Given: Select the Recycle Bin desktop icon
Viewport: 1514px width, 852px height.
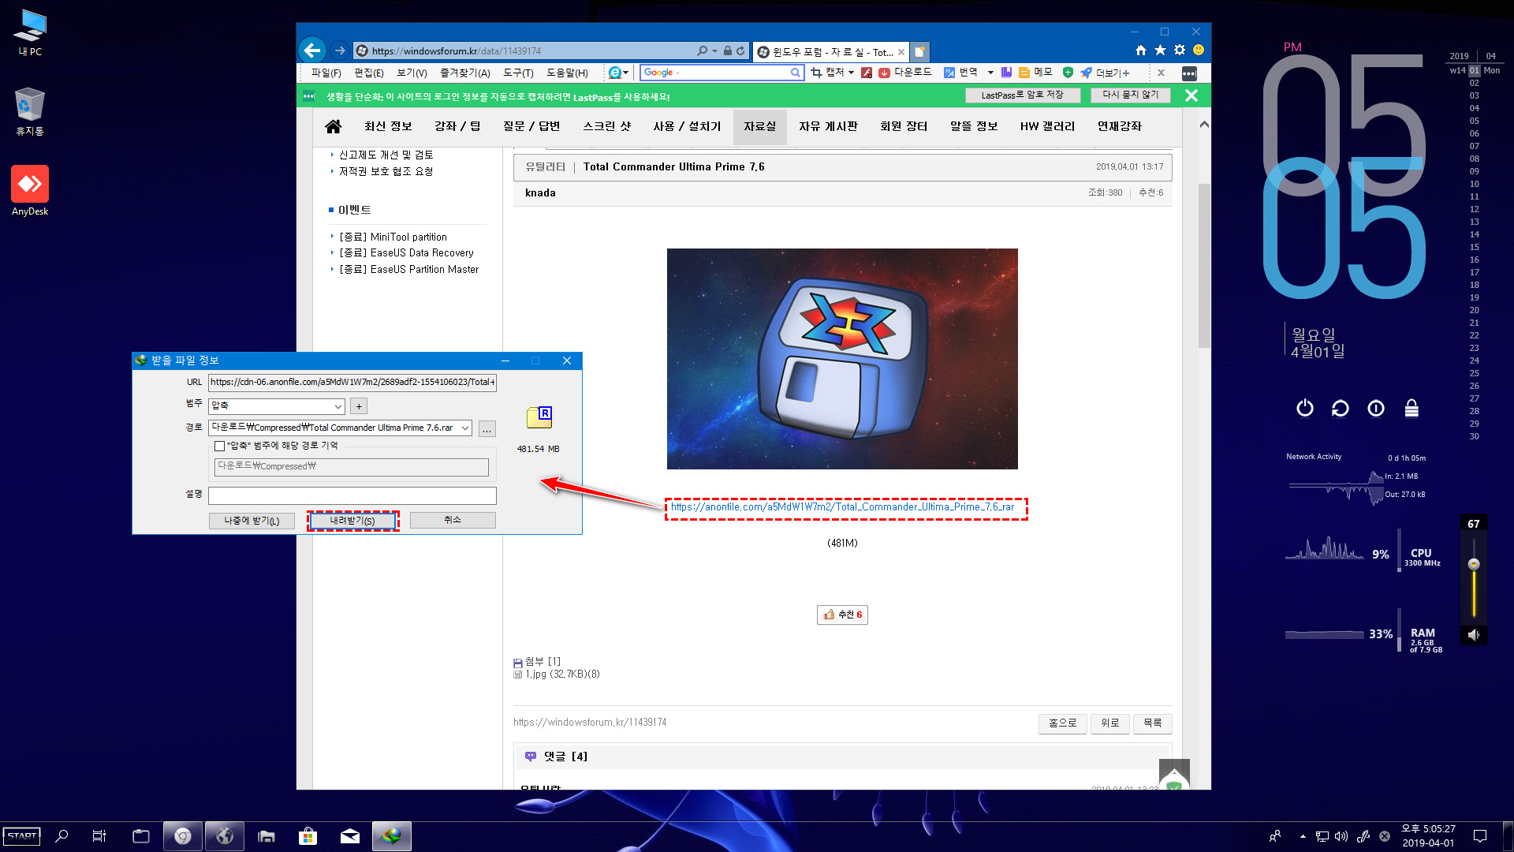Looking at the screenshot, I should tap(30, 112).
